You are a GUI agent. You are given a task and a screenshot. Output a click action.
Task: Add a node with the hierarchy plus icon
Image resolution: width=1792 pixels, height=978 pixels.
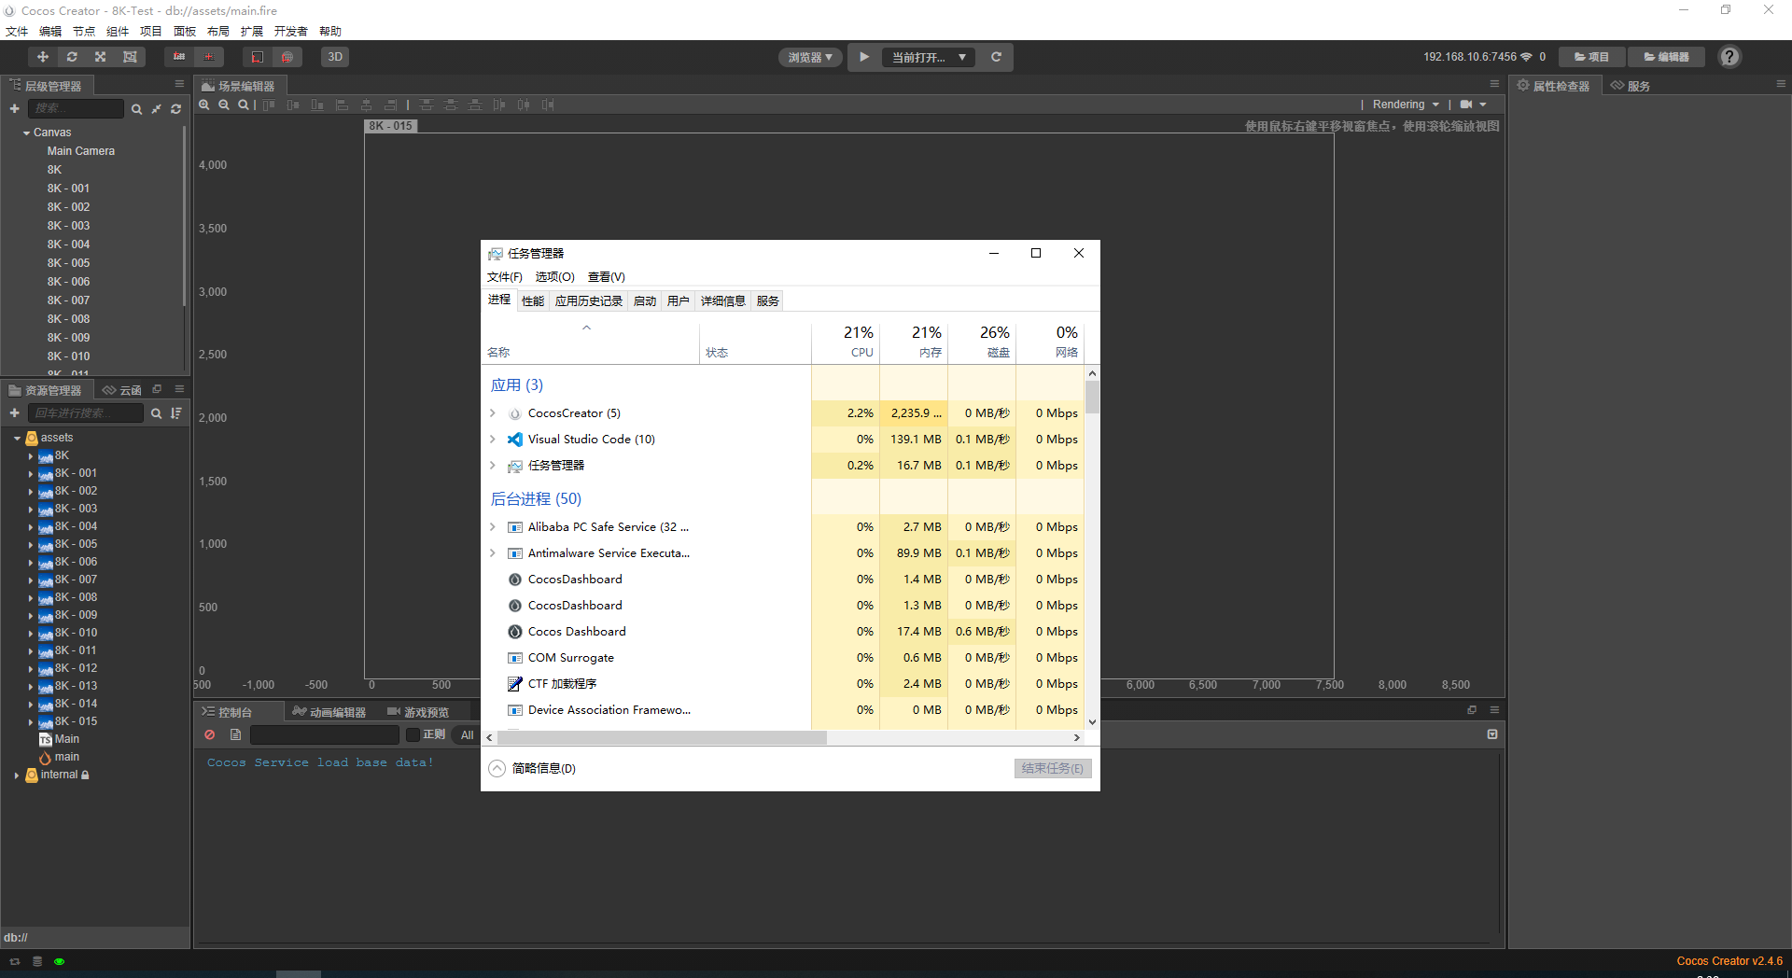(14, 109)
